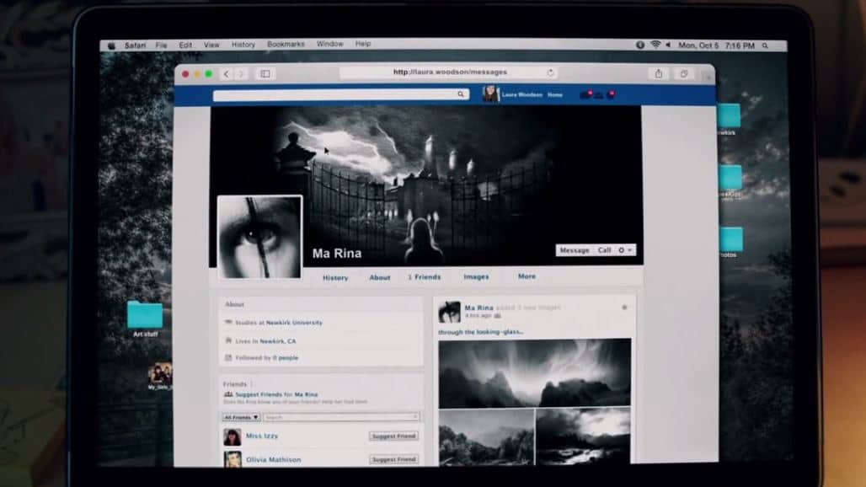Click the Safari back navigation arrow

pyautogui.click(x=226, y=74)
